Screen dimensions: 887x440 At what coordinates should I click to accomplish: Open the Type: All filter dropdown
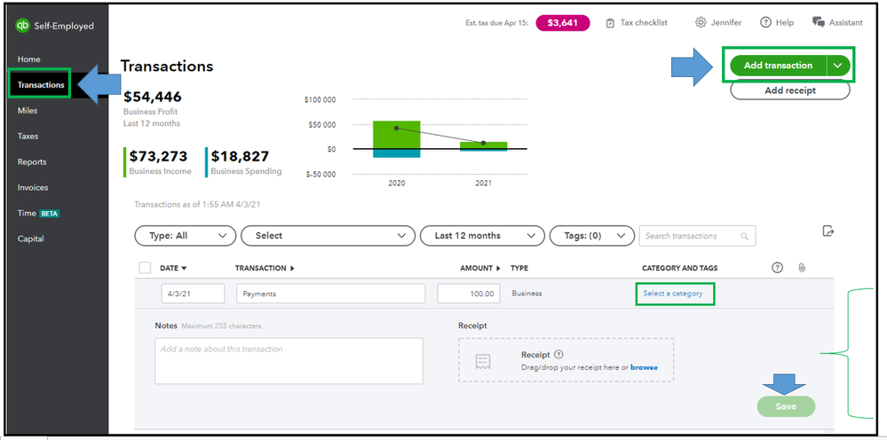pos(185,236)
